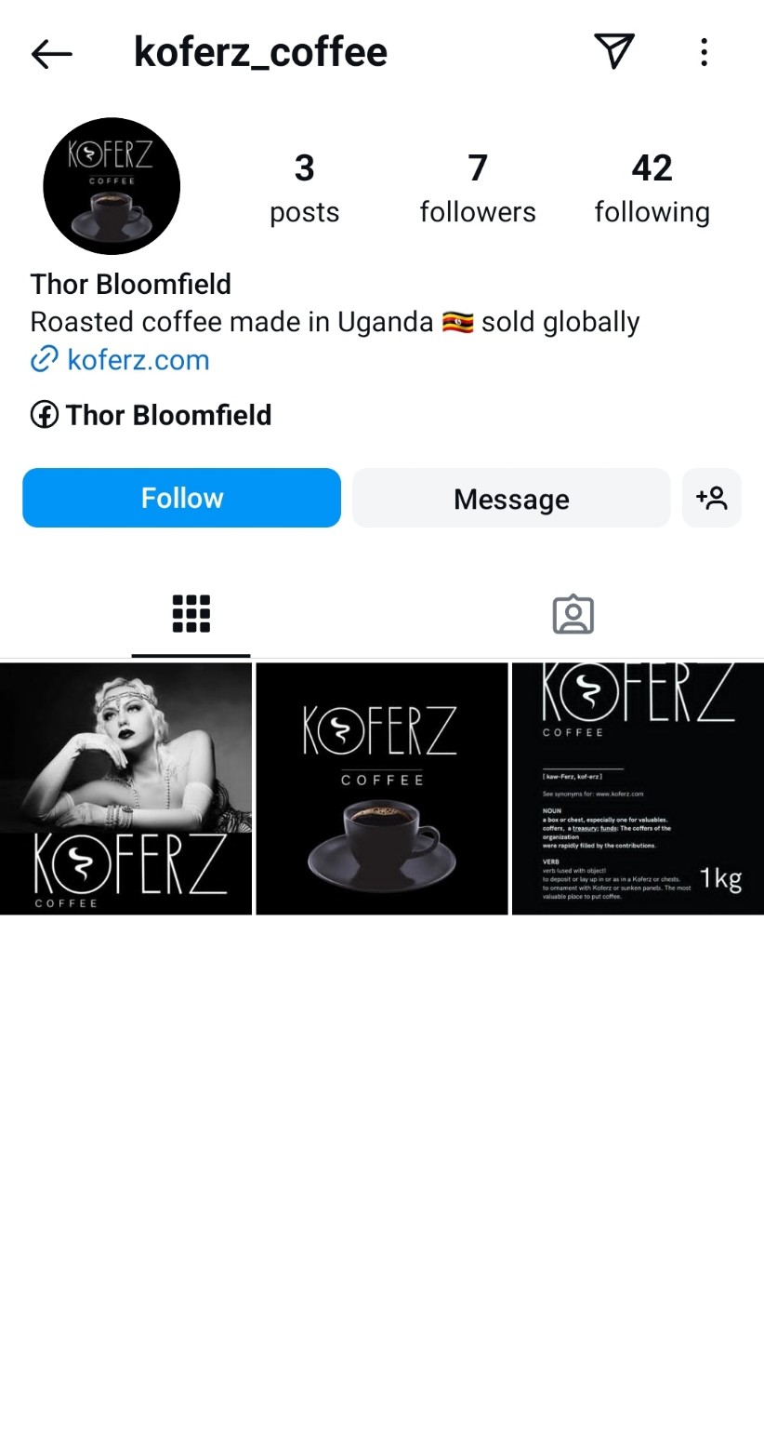
Task: Tap the back arrow icon
Action: [x=52, y=54]
